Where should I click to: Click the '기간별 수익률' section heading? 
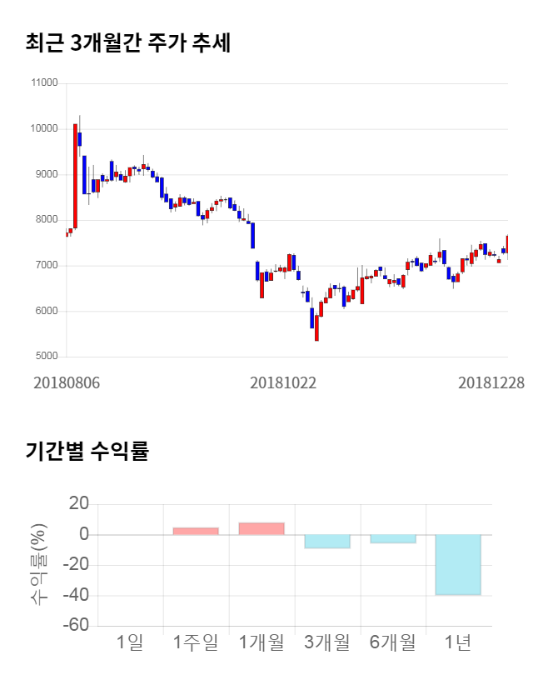[x=87, y=452]
